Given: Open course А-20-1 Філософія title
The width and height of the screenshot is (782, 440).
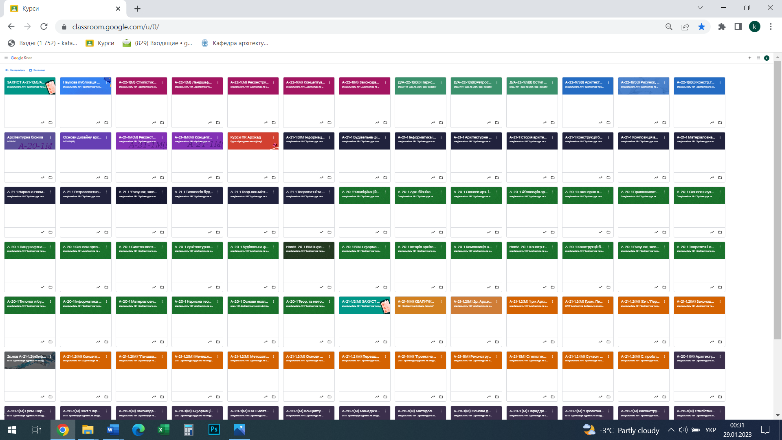Looking at the screenshot, I should (x=528, y=192).
